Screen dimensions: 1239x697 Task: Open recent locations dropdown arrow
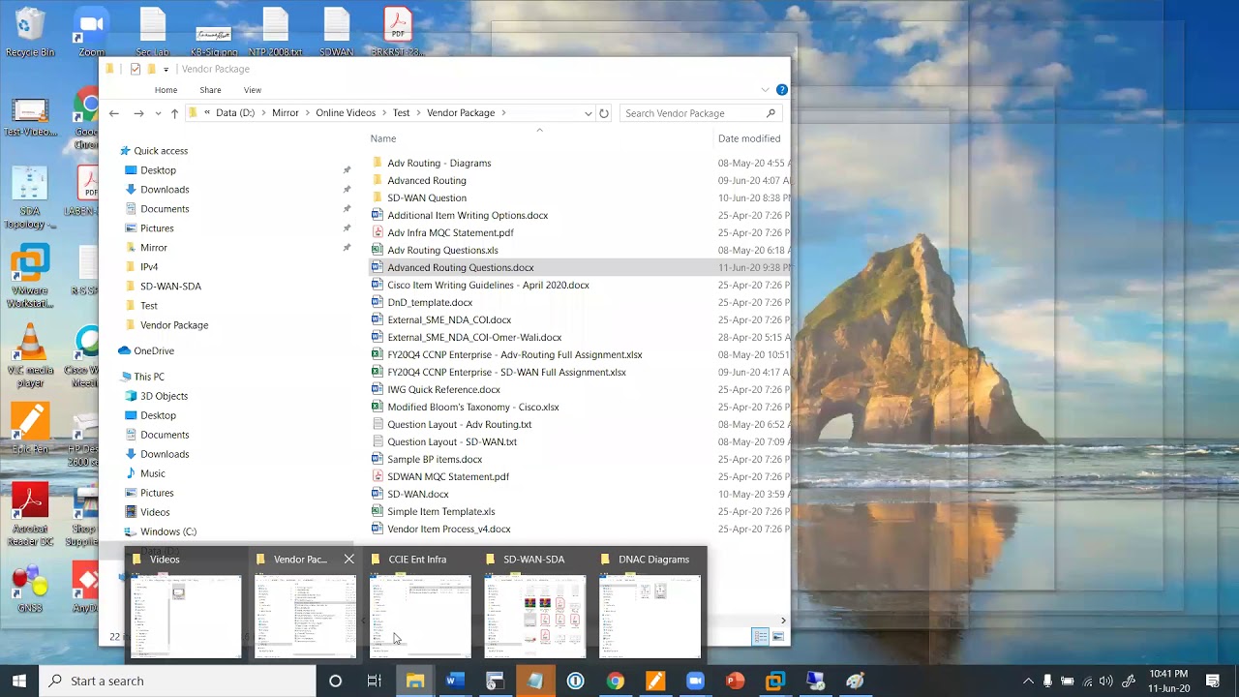coord(158,113)
